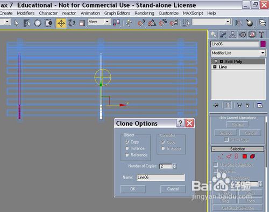Toggle the Spinner Snap icon
This screenshot has width=269, height=212.
[174, 23]
